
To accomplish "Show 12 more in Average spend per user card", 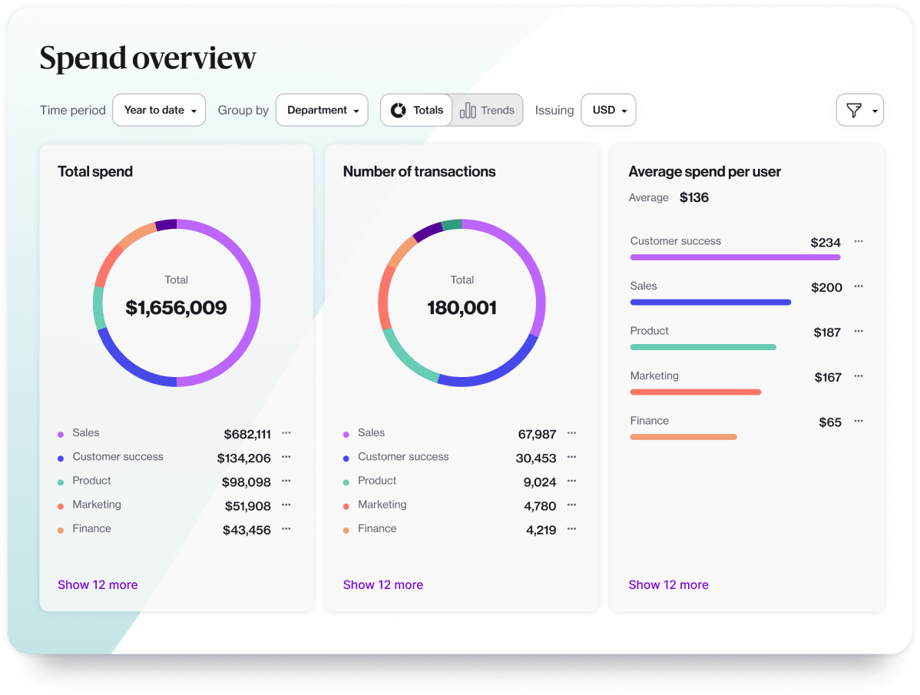I will pos(668,584).
